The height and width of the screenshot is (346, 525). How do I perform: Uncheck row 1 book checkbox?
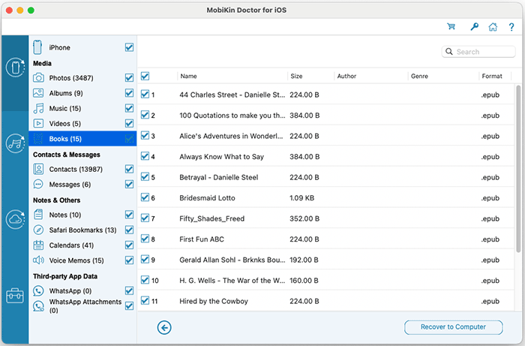pos(145,94)
